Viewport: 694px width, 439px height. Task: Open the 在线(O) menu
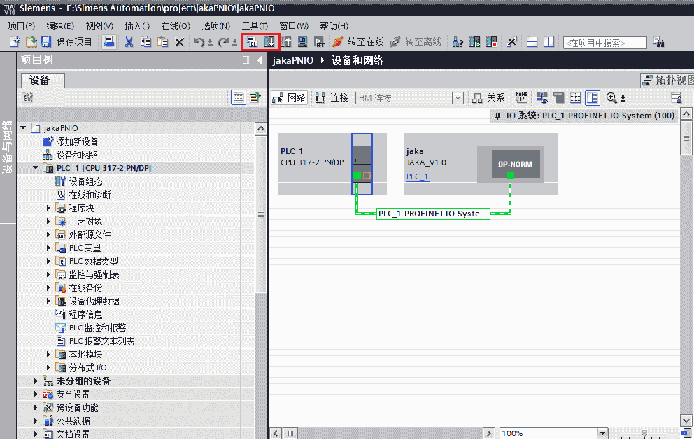[175, 26]
